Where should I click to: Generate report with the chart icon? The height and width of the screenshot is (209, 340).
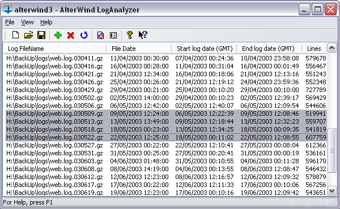click(x=100, y=35)
